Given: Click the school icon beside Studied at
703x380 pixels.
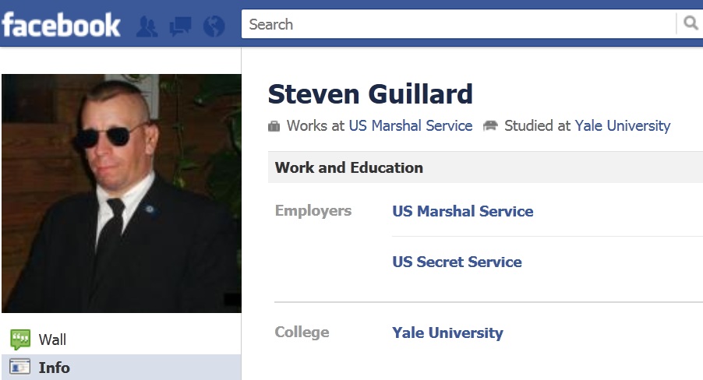Looking at the screenshot, I should pos(490,126).
